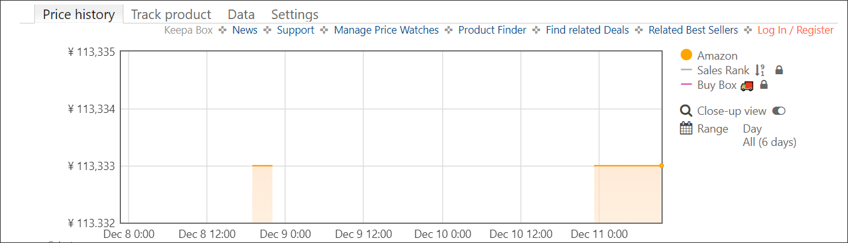This screenshot has width=848, height=243.
Task: Open the Product Finder link
Action: [492, 30]
